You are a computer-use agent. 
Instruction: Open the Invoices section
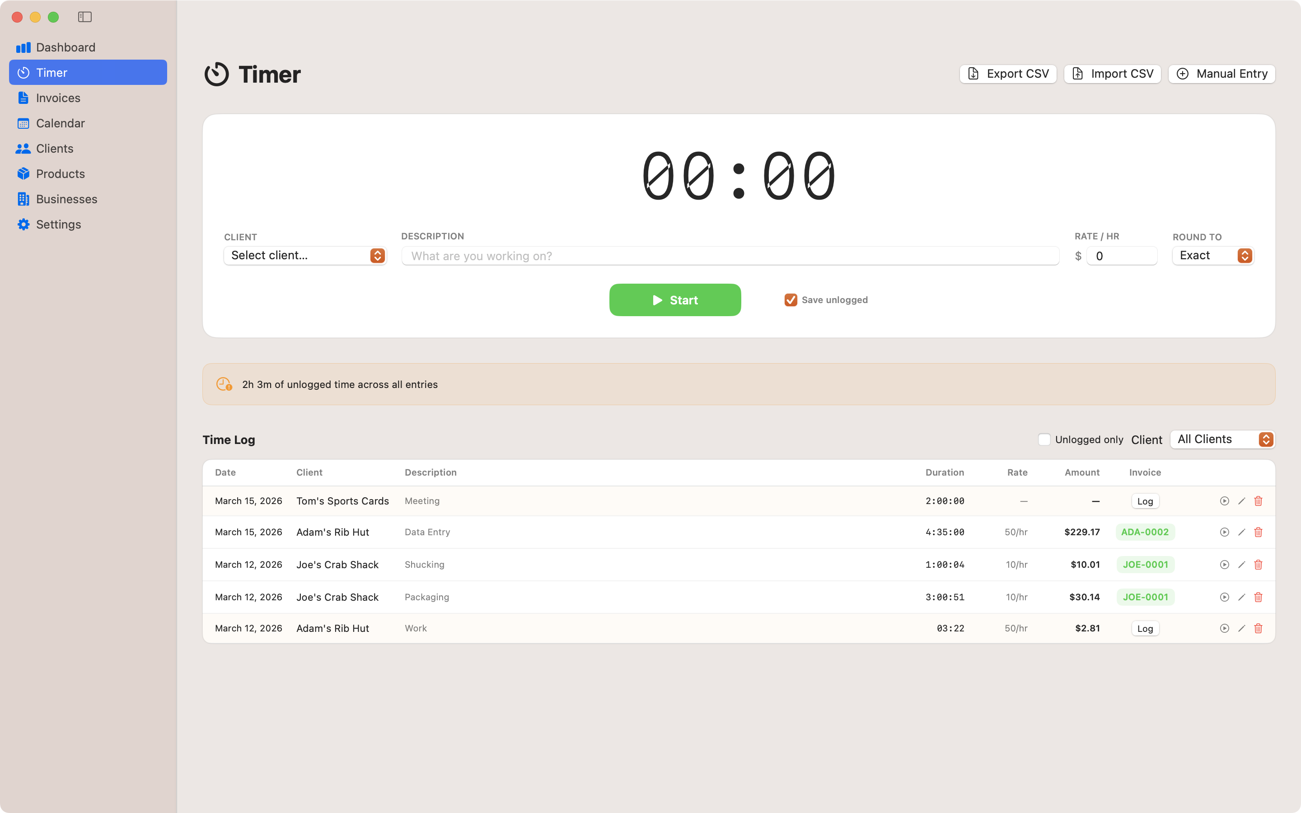click(x=88, y=98)
